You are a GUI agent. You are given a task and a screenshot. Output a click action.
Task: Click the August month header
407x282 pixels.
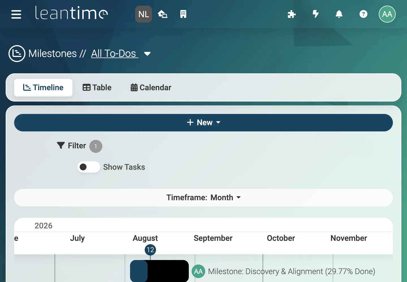[x=145, y=238]
